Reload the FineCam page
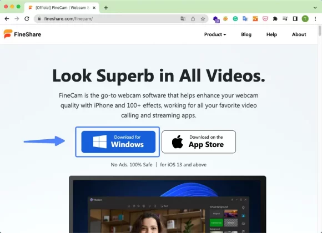Image resolution: width=322 pixels, height=233 pixels. (27, 19)
